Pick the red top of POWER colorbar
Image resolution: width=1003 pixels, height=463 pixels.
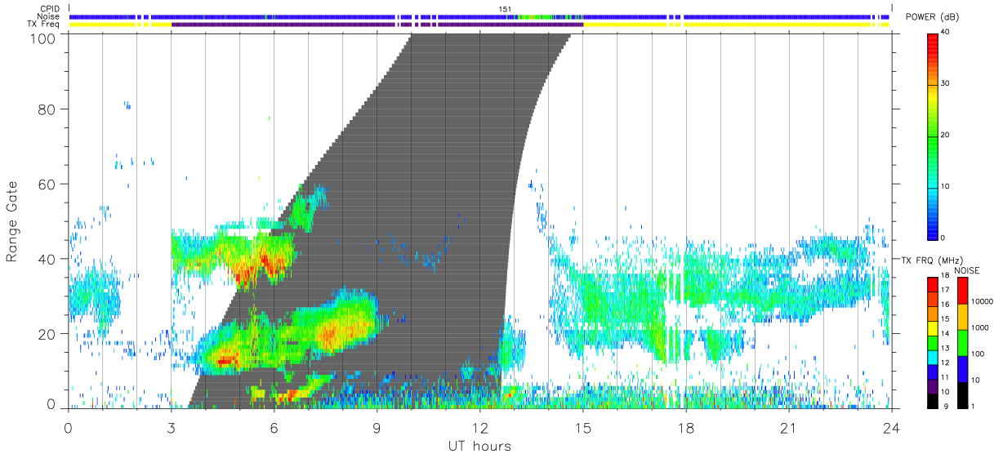pyautogui.click(x=932, y=41)
